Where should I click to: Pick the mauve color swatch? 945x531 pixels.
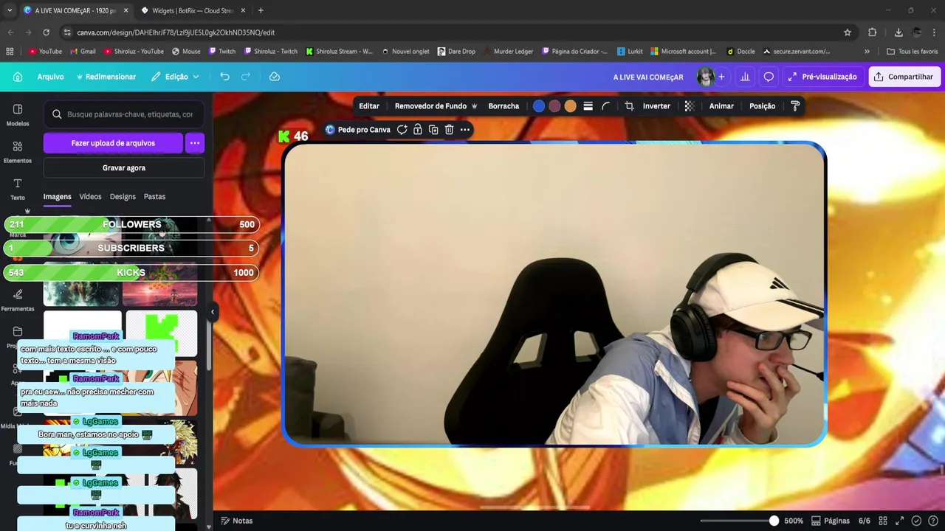pos(554,106)
